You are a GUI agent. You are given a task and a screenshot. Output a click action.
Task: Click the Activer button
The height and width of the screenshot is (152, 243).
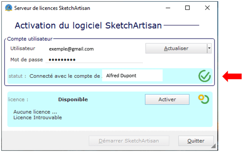pyautogui.click(x=167, y=99)
